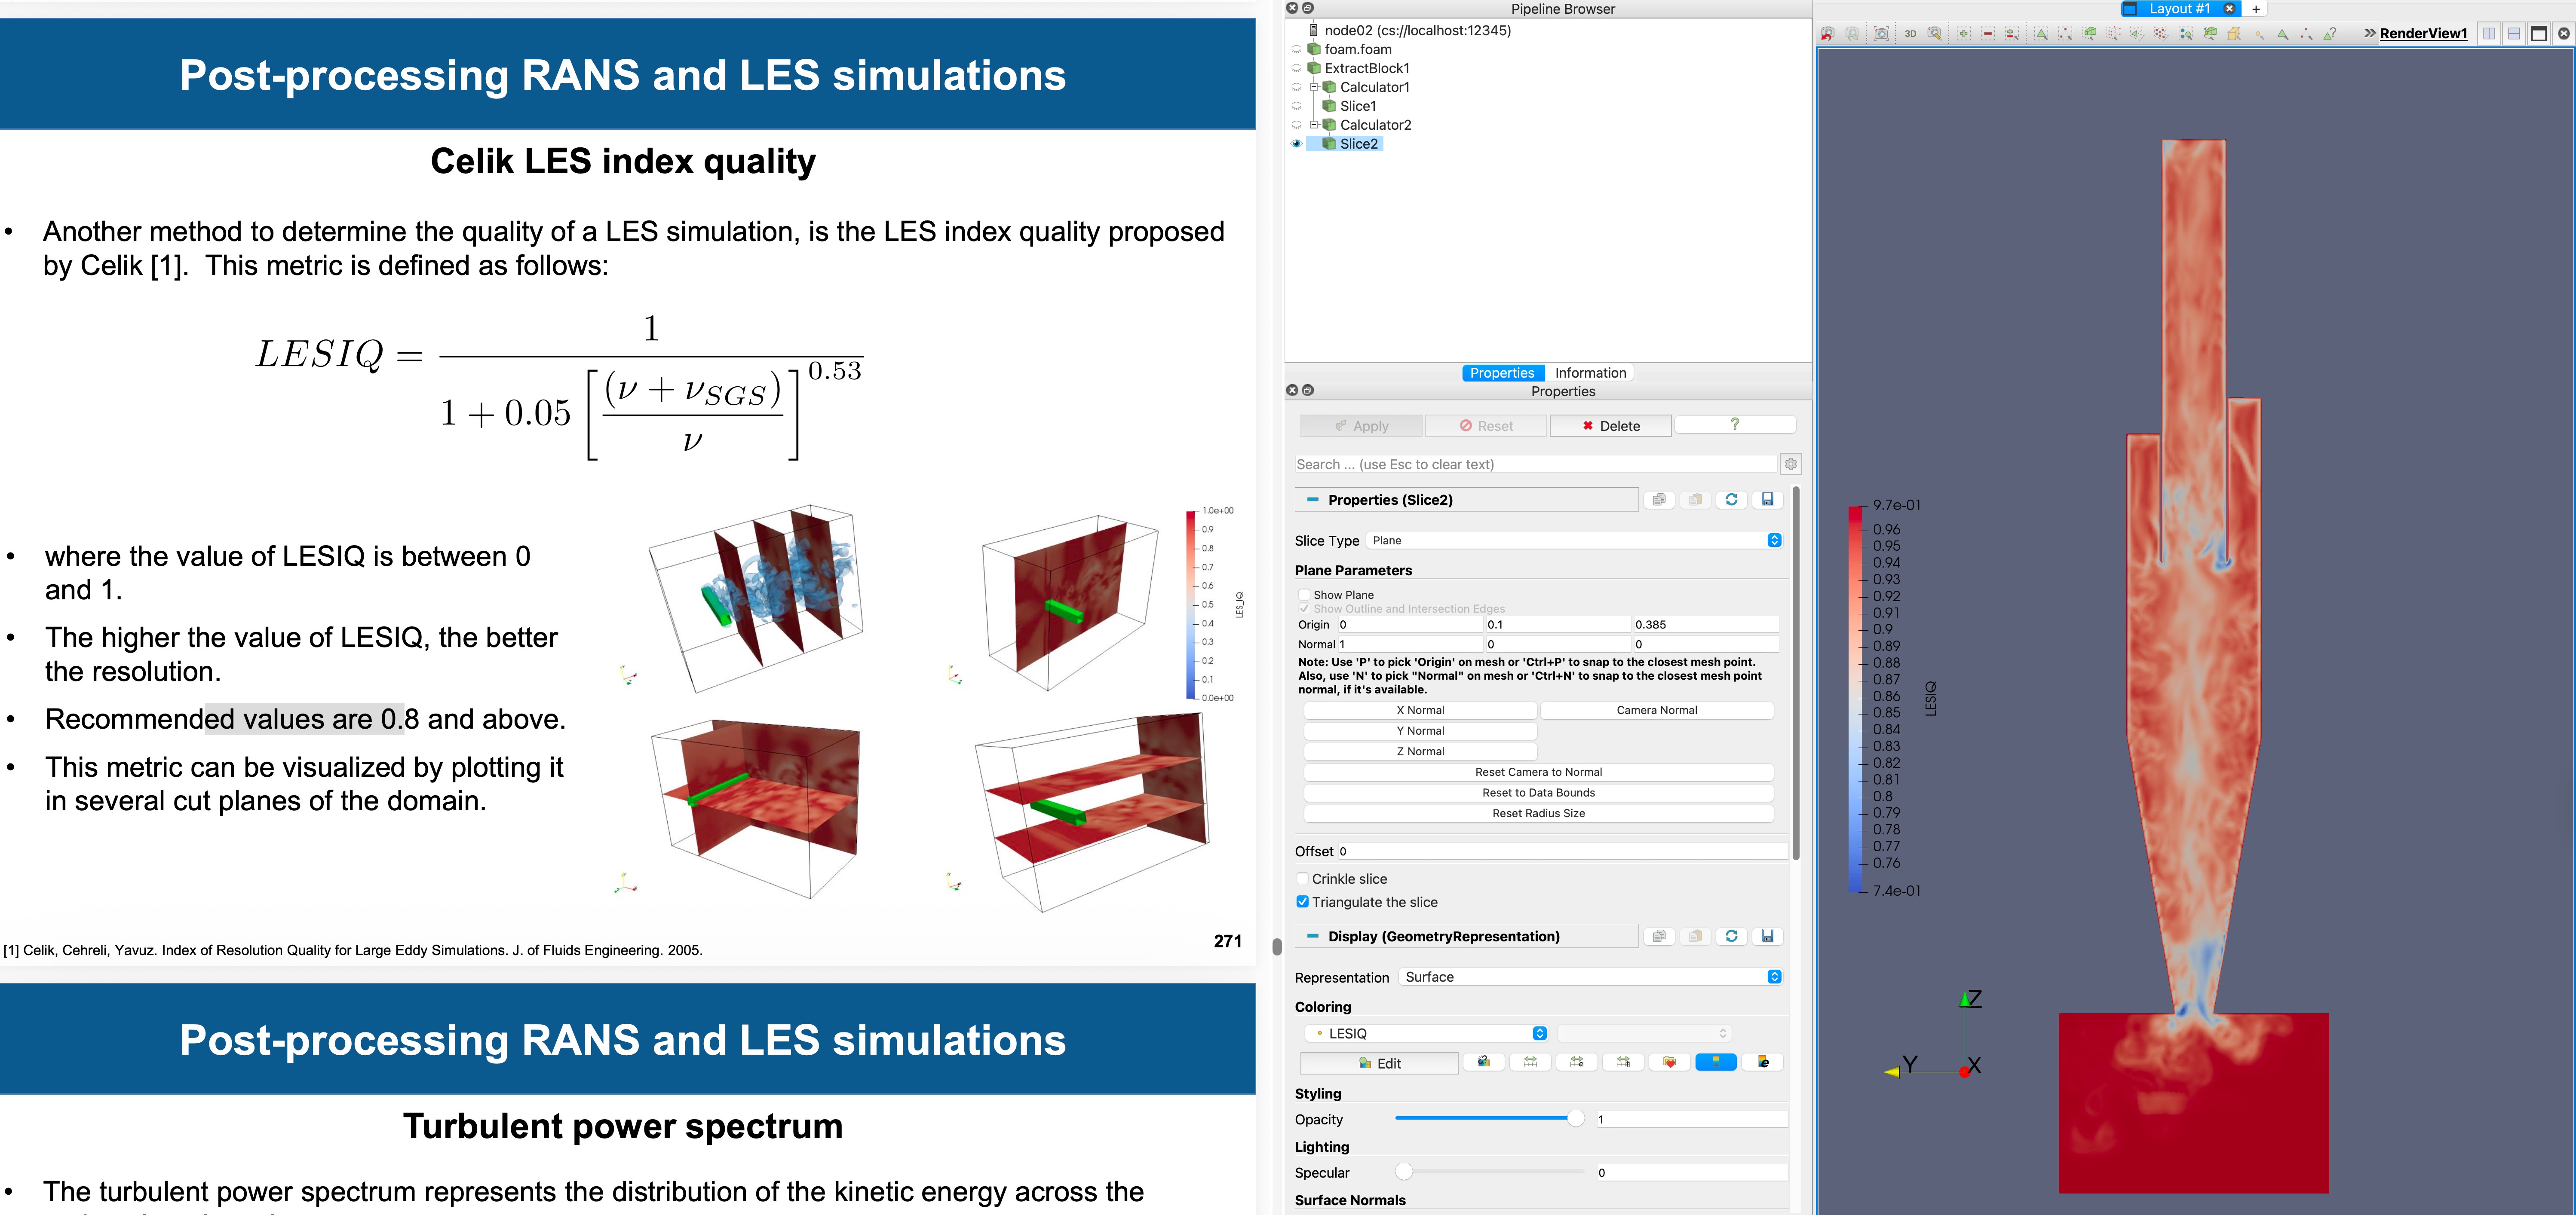Image resolution: width=2576 pixels, height=1215 pixels.
Task: Enable the Crinkle slice checkbox
Action: point(1303,879)
